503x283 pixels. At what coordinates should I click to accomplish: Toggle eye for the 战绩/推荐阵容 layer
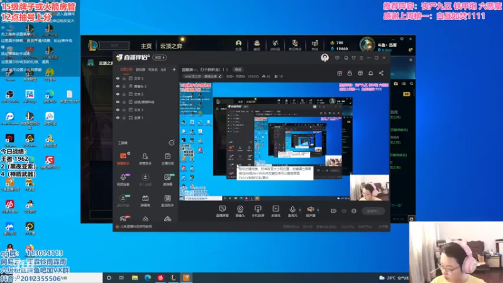(118, 102)
